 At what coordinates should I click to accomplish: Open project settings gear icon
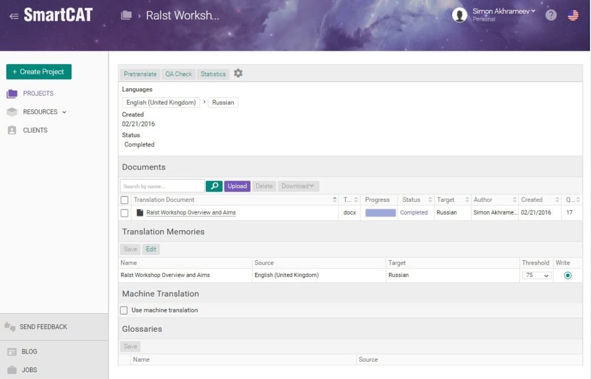point(238,73)
